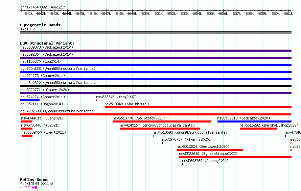The width and height of the screenshot is (301, 191).
Task: Click the nsv6589878 (Sedlazeck2020) label
Action: pos(47,47)
